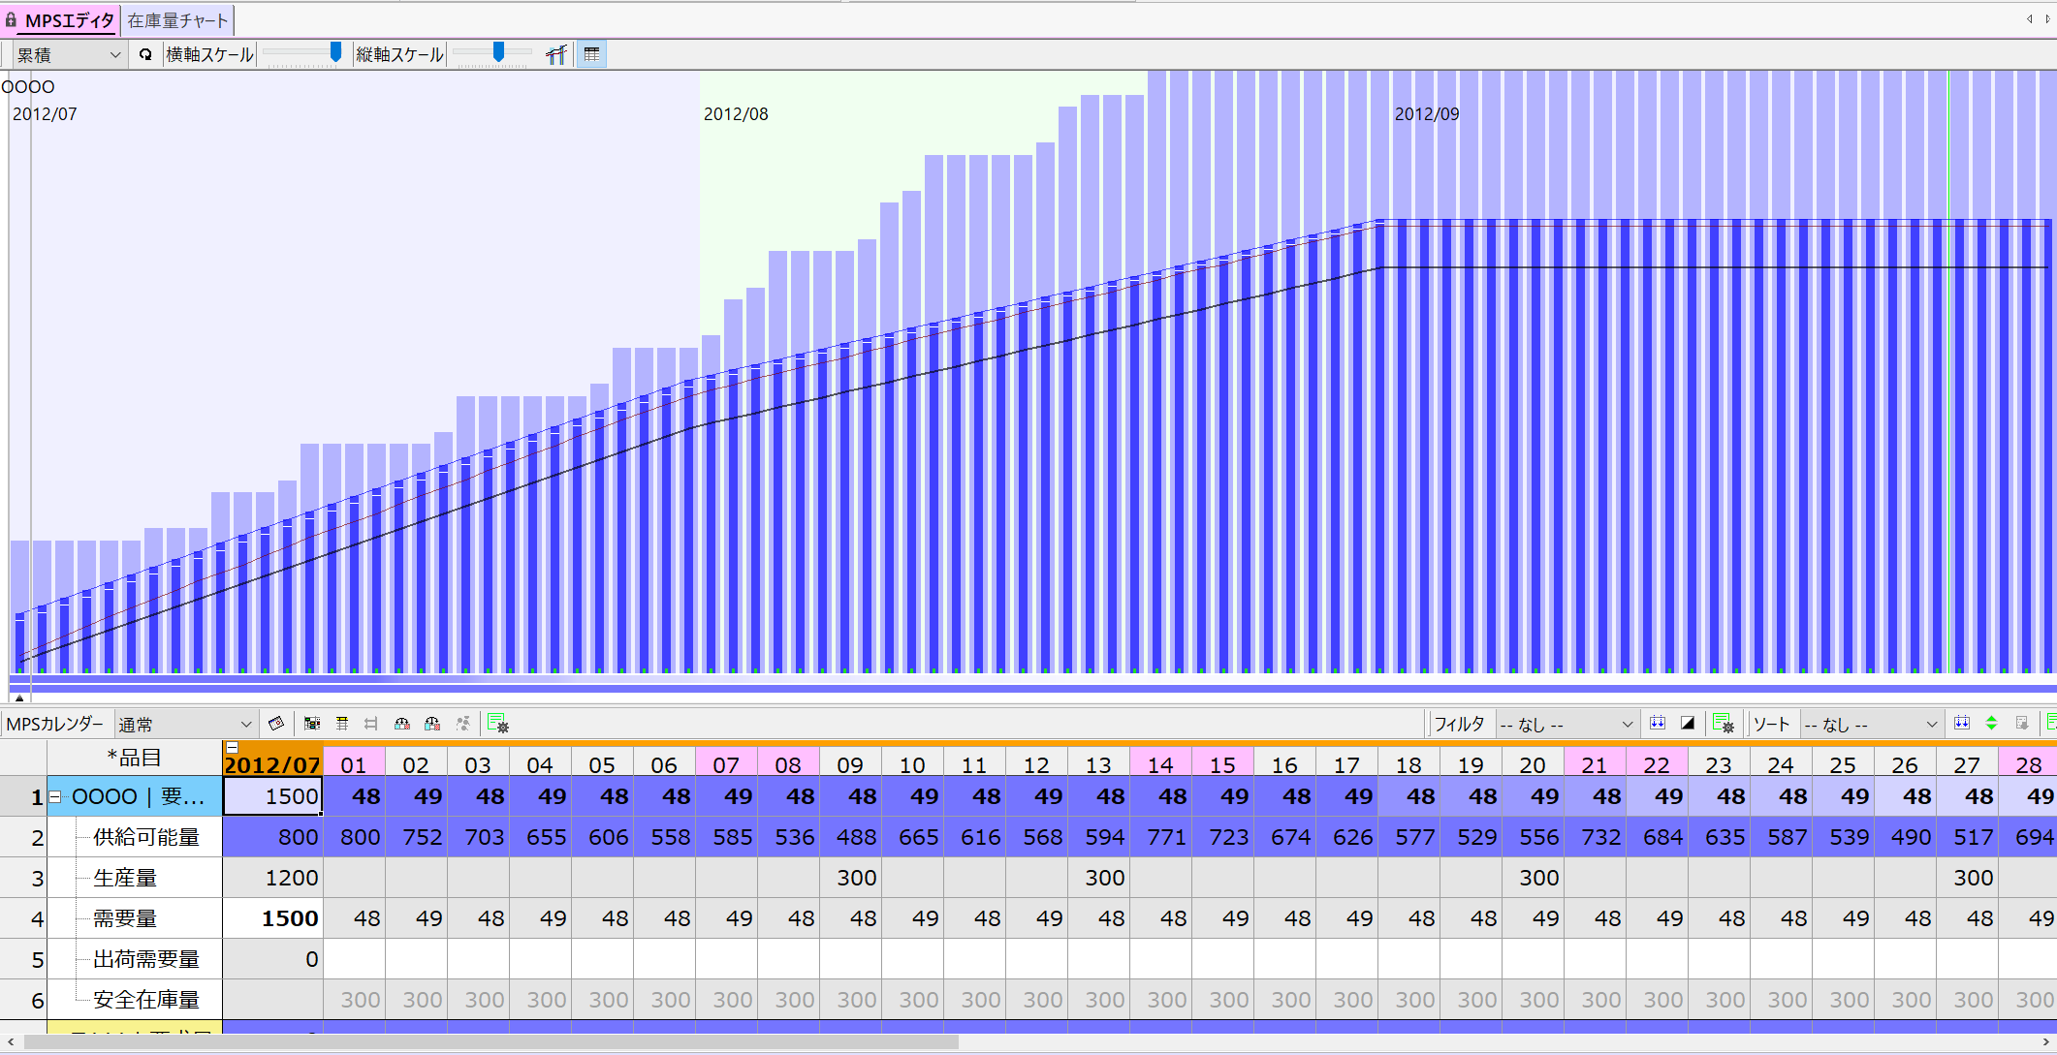2057x1055 pixels.
Task: Select the day 22 column header
Action: coord(1657,763)
